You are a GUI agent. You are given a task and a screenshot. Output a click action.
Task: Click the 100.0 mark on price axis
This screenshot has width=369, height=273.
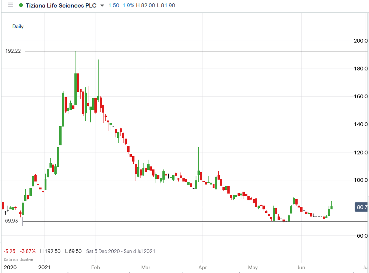point(361,180)
